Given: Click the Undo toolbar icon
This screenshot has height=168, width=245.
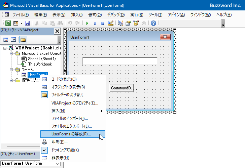Looking at the screenshot, I should [x=70, y=23].
